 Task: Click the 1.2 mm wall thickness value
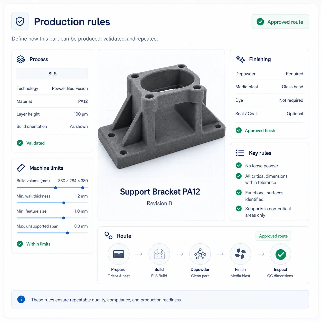click(81, 196)
